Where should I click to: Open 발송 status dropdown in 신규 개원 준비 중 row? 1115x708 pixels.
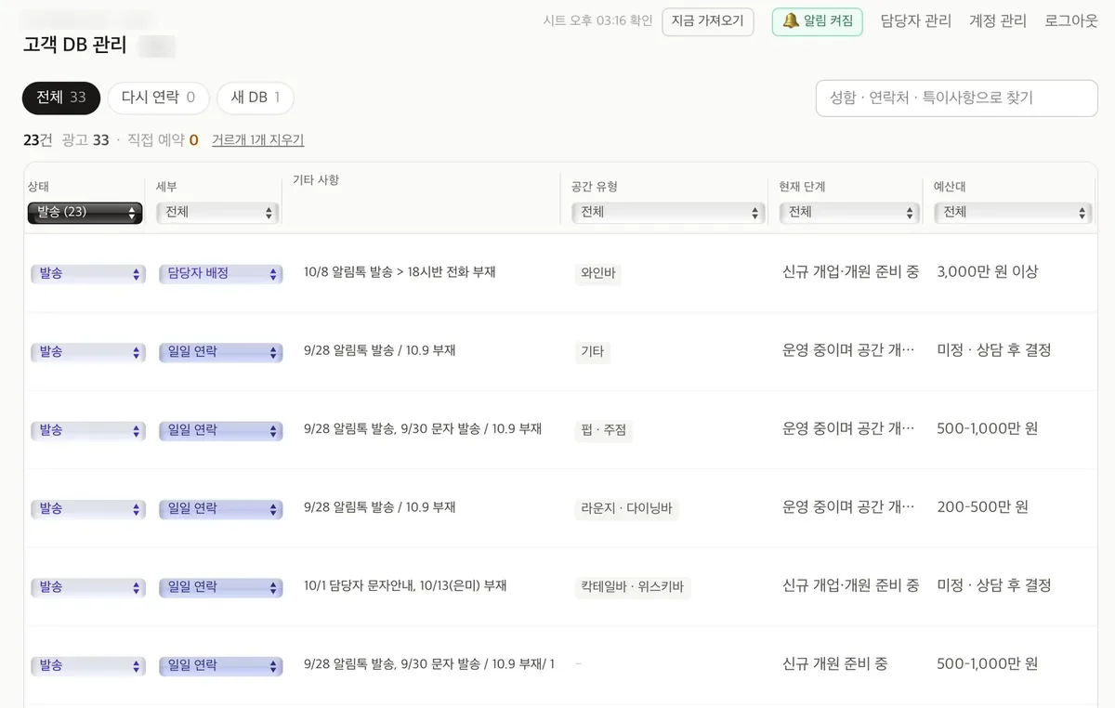[x=88, y=666]
